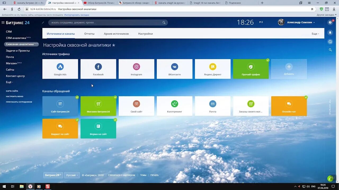
Task: Open the Заказы своего маг... tile
Action: tap(251, 106)
